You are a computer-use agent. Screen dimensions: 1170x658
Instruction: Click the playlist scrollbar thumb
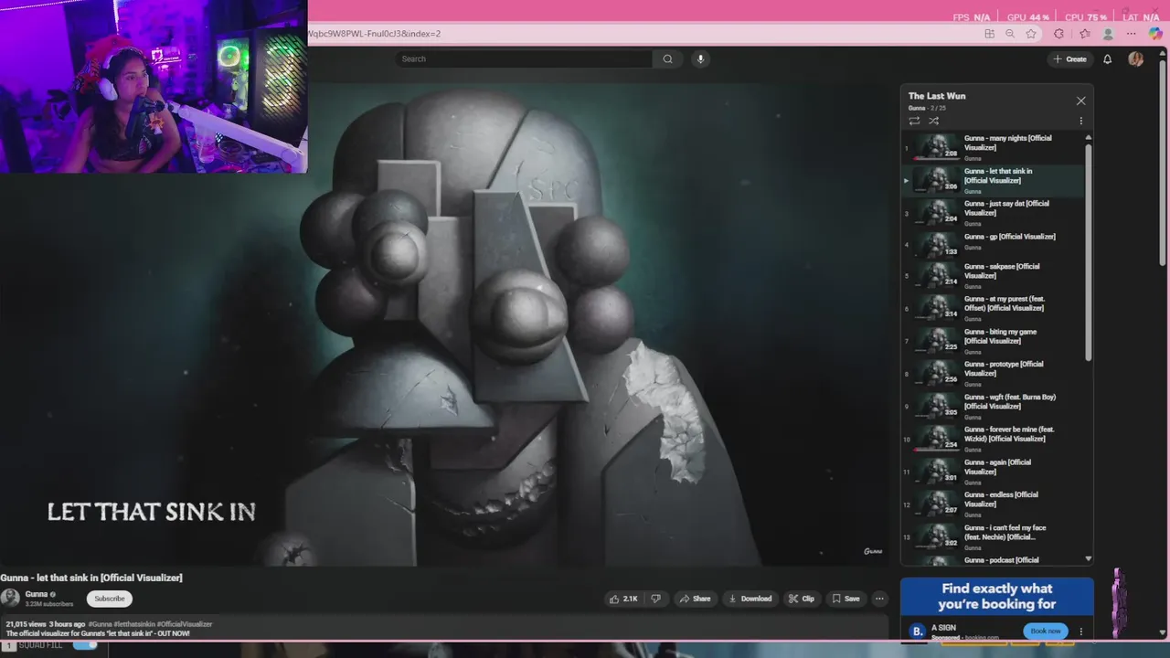pyautogui.click(x=1088, y=251)
